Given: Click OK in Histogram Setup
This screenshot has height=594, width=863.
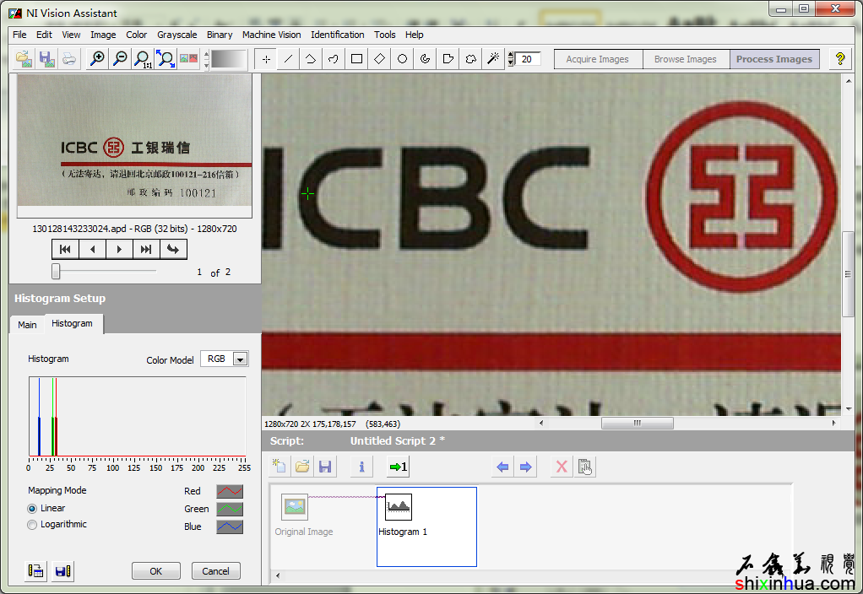Looking at the screenshot, I should click(155, 571).
